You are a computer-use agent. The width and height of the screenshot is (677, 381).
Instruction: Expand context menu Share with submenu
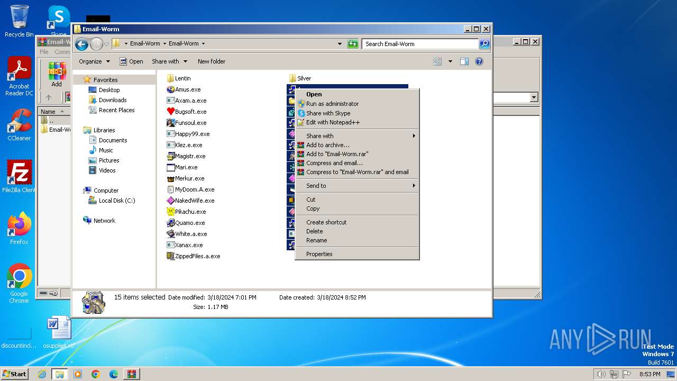tap(357, 135)
